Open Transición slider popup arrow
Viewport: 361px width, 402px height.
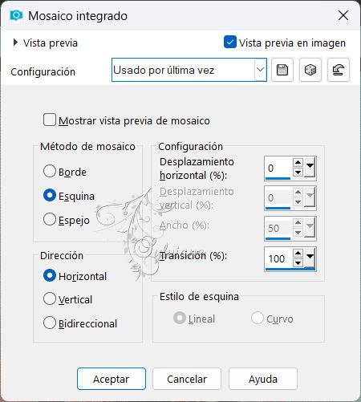click(x=310, y=258)
